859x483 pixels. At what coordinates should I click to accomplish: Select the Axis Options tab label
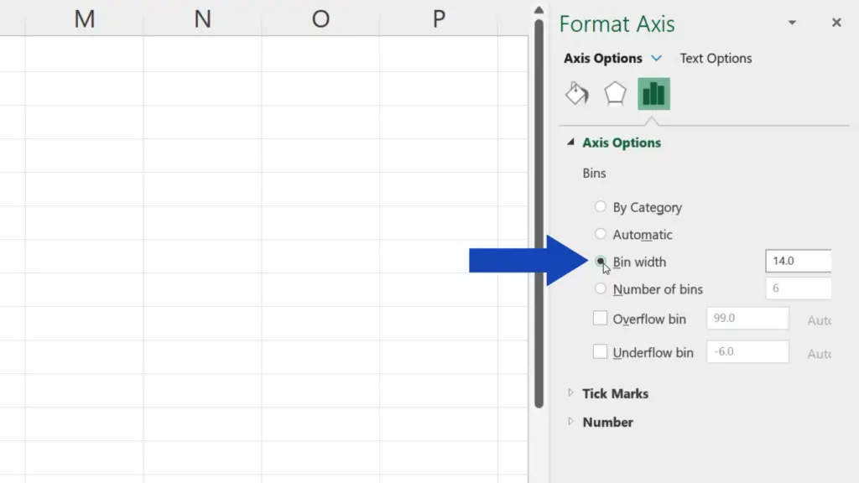pos(602,58)
